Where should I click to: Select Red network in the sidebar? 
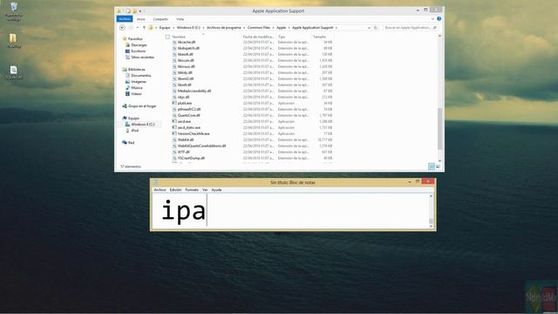128,142
